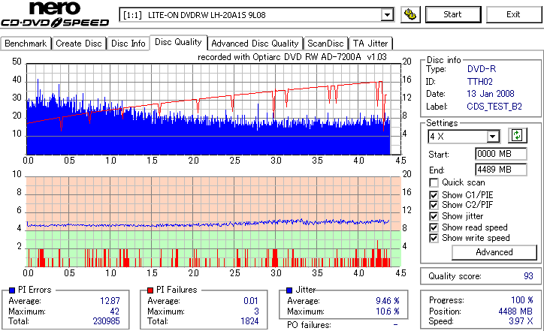Click the Start position field 0000 MB

coord(500,154)
